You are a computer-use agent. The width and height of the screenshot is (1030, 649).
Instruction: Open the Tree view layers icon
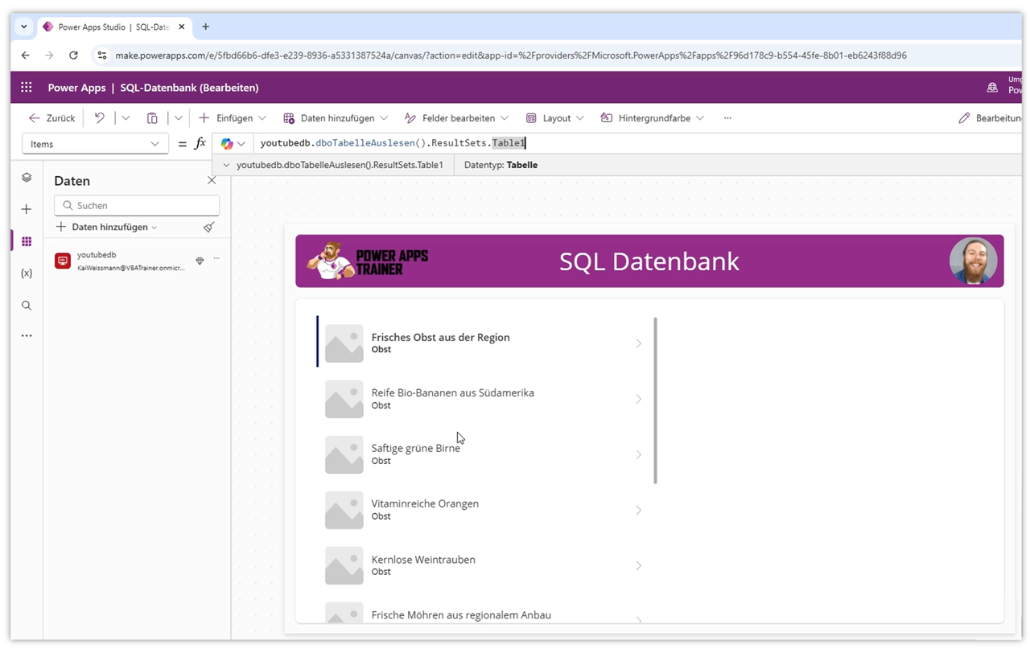pos(27,178)
